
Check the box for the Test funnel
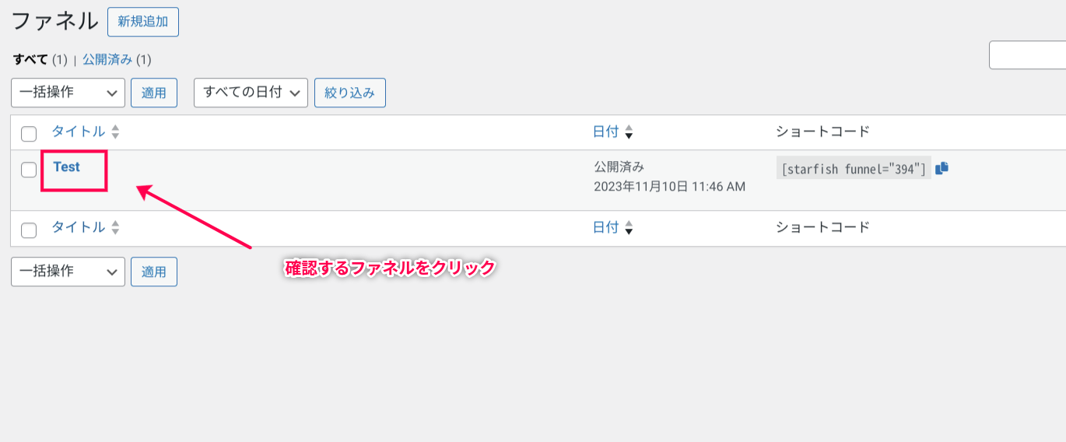tap(29, 170)
